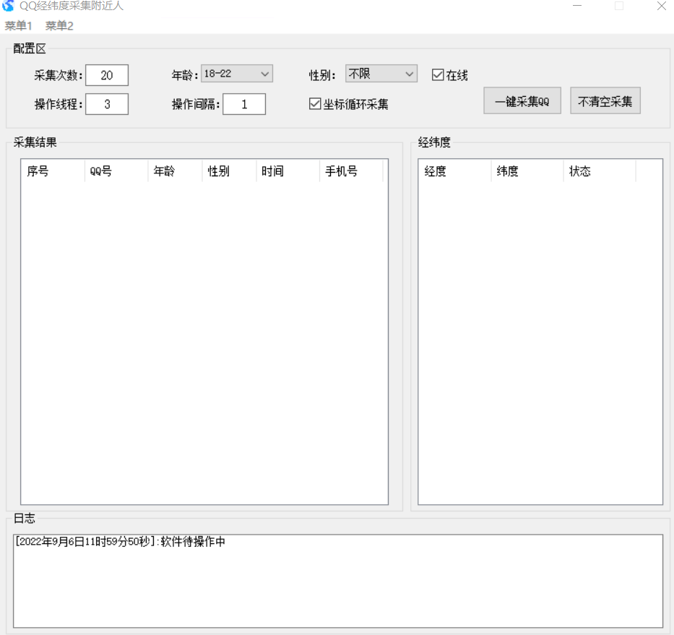
Task: Select the 状态 column header
Action: pos(600,171)
